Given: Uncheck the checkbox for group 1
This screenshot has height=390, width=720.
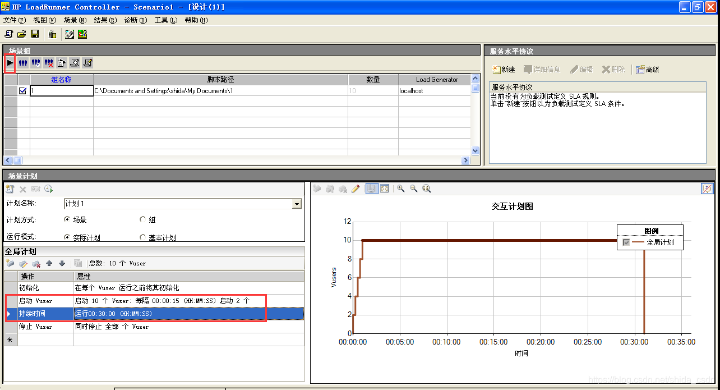Looking at the screenshot, I should tap(23, 90).
